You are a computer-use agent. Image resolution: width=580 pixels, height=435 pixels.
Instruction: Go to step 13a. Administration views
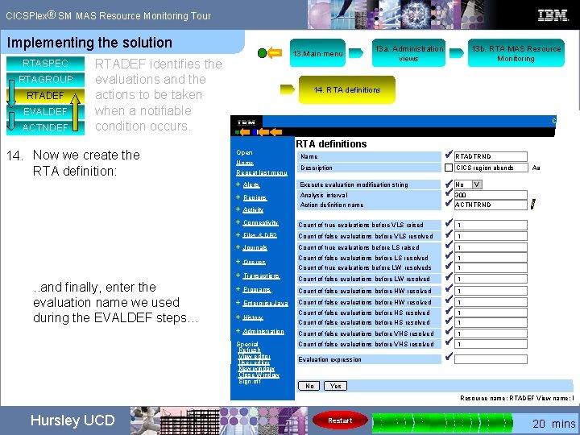click(408, 53)
